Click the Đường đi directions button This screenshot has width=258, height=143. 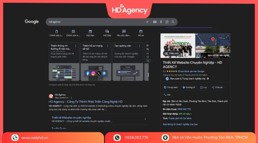point(189,87)
